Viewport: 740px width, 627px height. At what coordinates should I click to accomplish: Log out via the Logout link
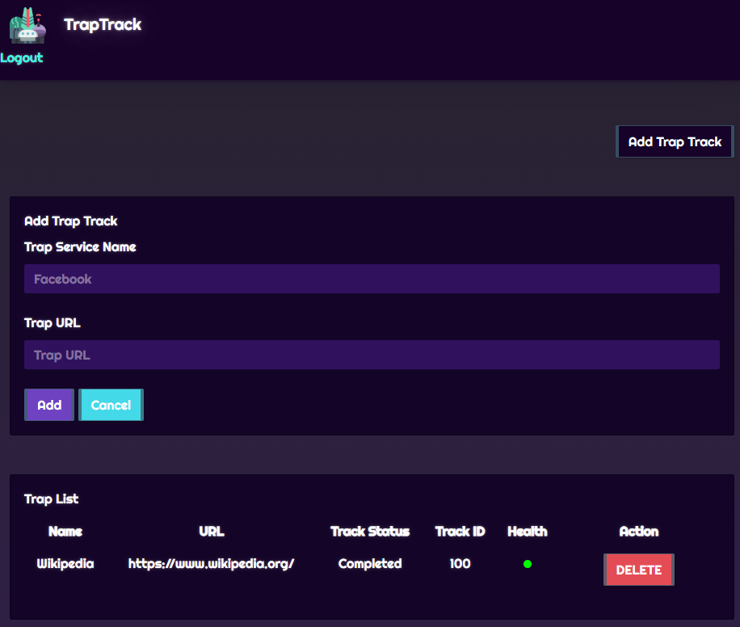coord(21,57)
